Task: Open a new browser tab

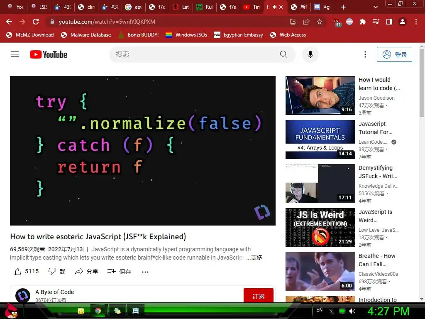Action: pos(343,7)
